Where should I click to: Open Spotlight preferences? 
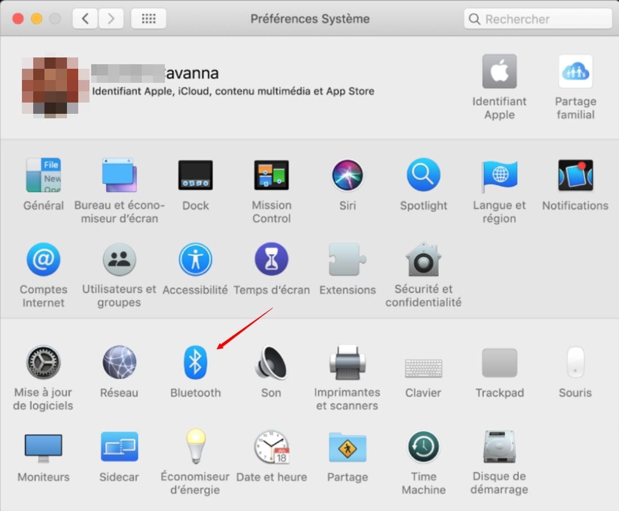point(424,175)
